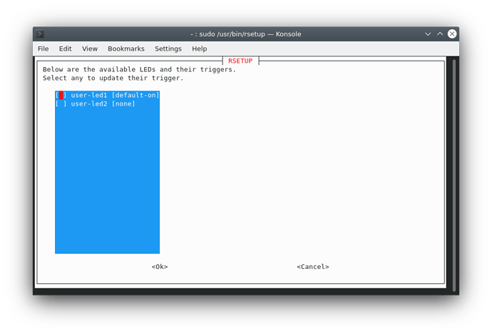Click the Konsole terminal icon in title bar
The width and height of the screenshot is (492, 334).
(40, 34)
